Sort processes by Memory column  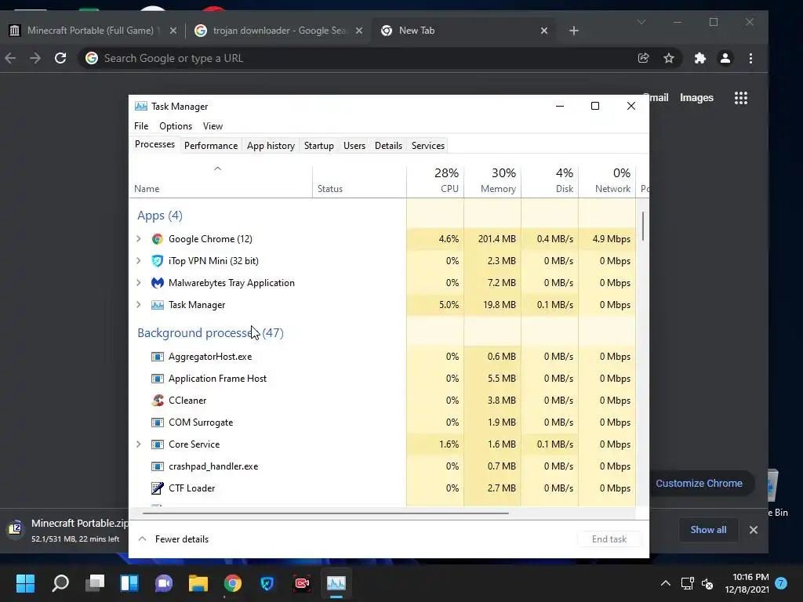click(x=493, y=181)
